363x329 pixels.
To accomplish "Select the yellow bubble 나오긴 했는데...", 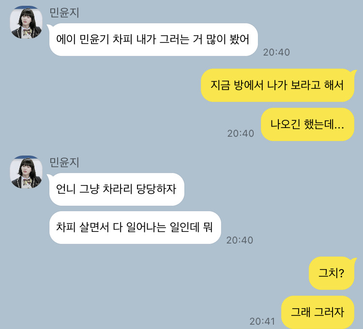I will [307, 125].
